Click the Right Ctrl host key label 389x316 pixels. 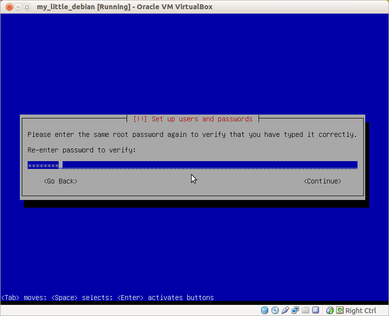360,311
